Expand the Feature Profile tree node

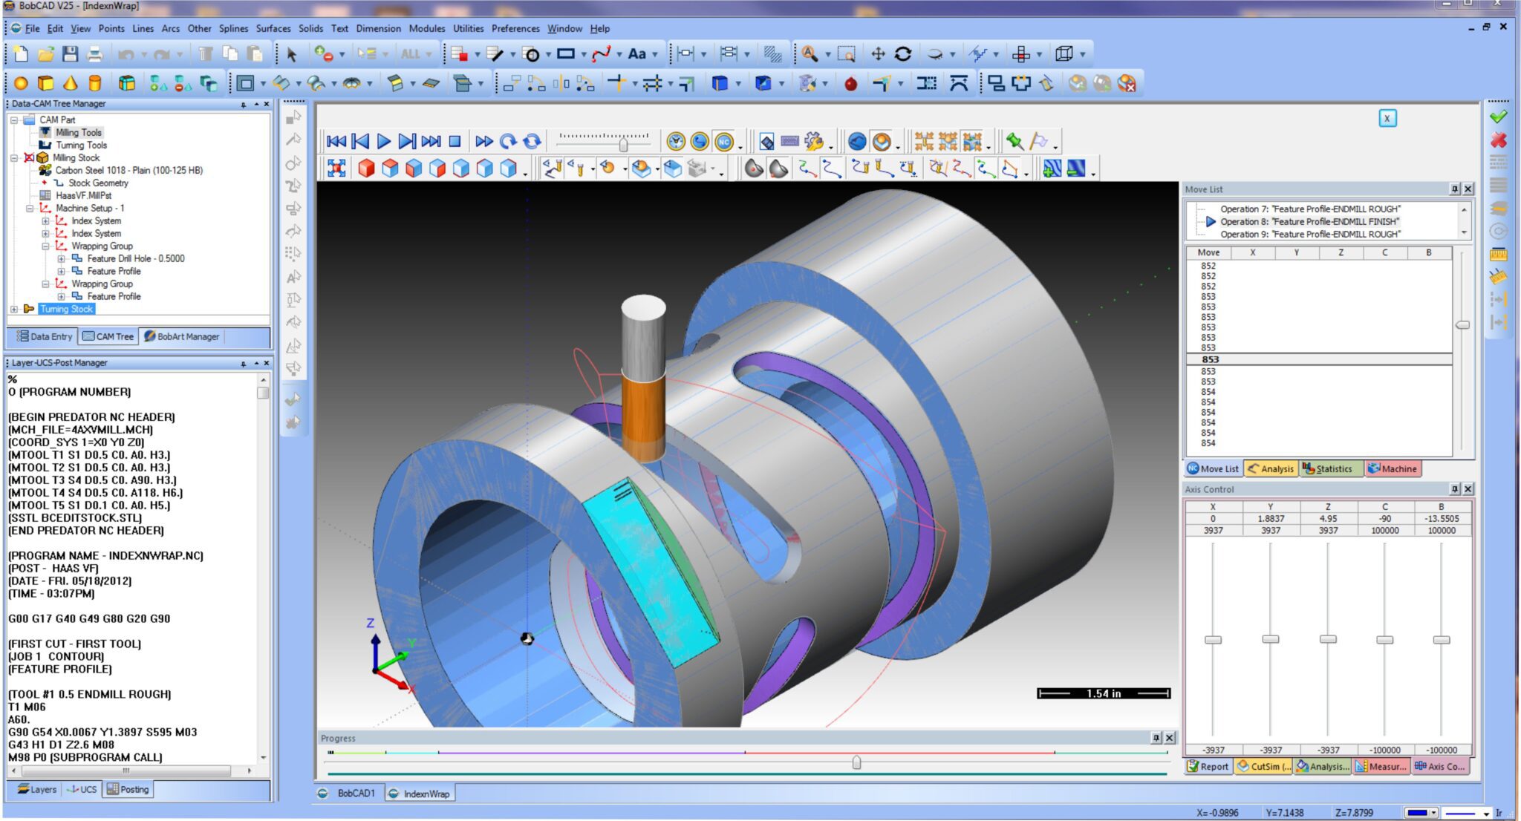tap(61, 271)
